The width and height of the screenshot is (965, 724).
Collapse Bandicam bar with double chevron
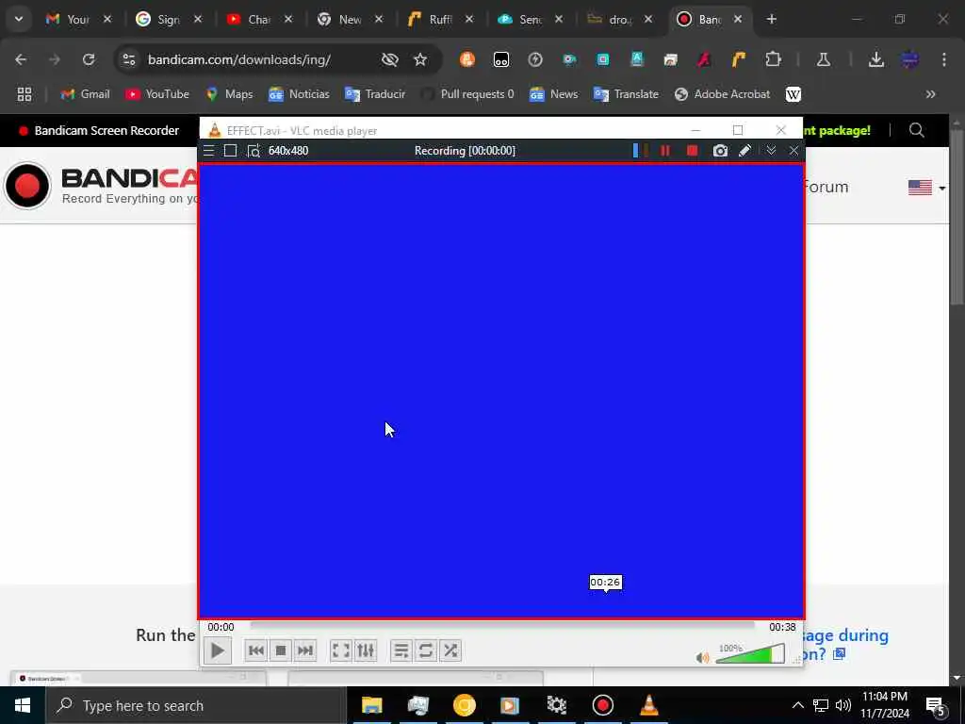(x=771, y=151)
